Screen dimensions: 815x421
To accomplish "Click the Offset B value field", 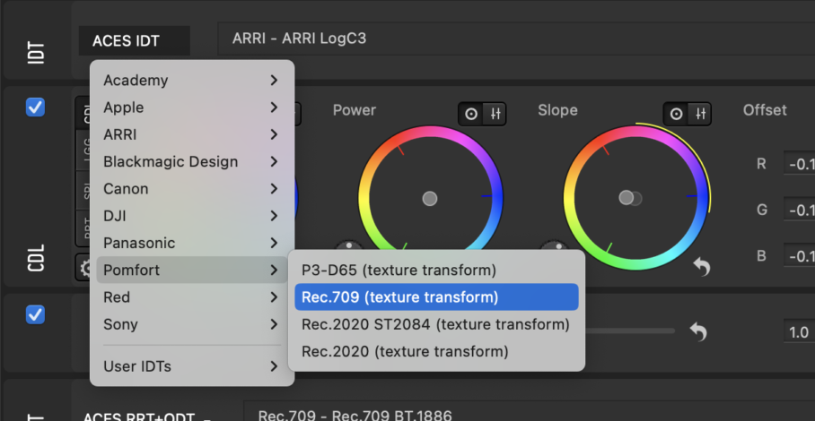I will coord(800,256).
